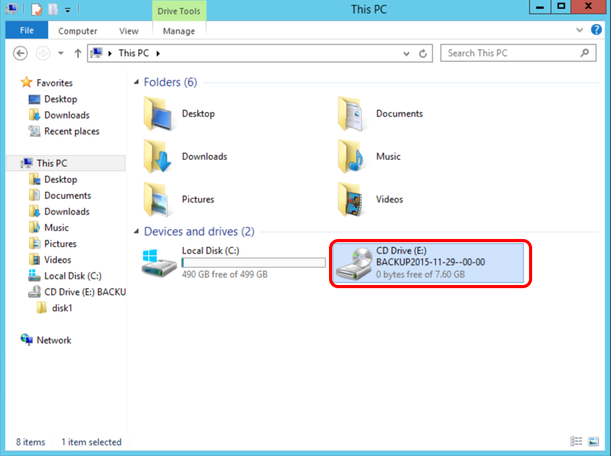Open the address bar history dropdown

point(406,53)
